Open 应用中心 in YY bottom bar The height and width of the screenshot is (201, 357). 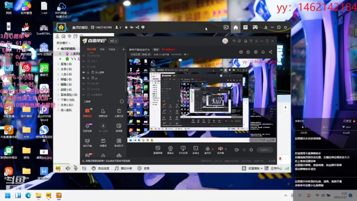pyautogui.click(x=274, y=168)
